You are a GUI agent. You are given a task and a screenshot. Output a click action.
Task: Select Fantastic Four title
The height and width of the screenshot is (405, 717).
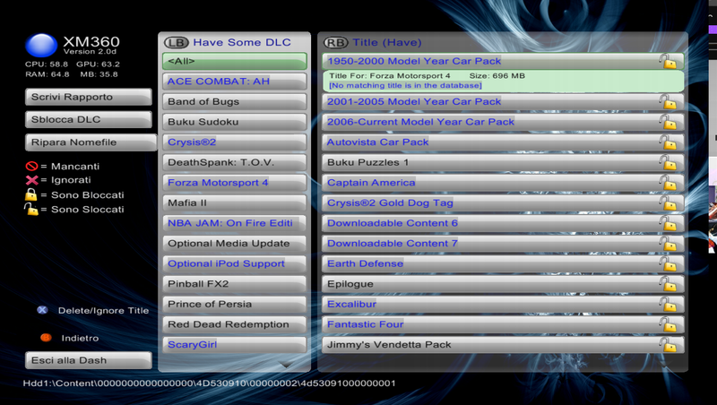pyautogui.click(x=503, y=324)
